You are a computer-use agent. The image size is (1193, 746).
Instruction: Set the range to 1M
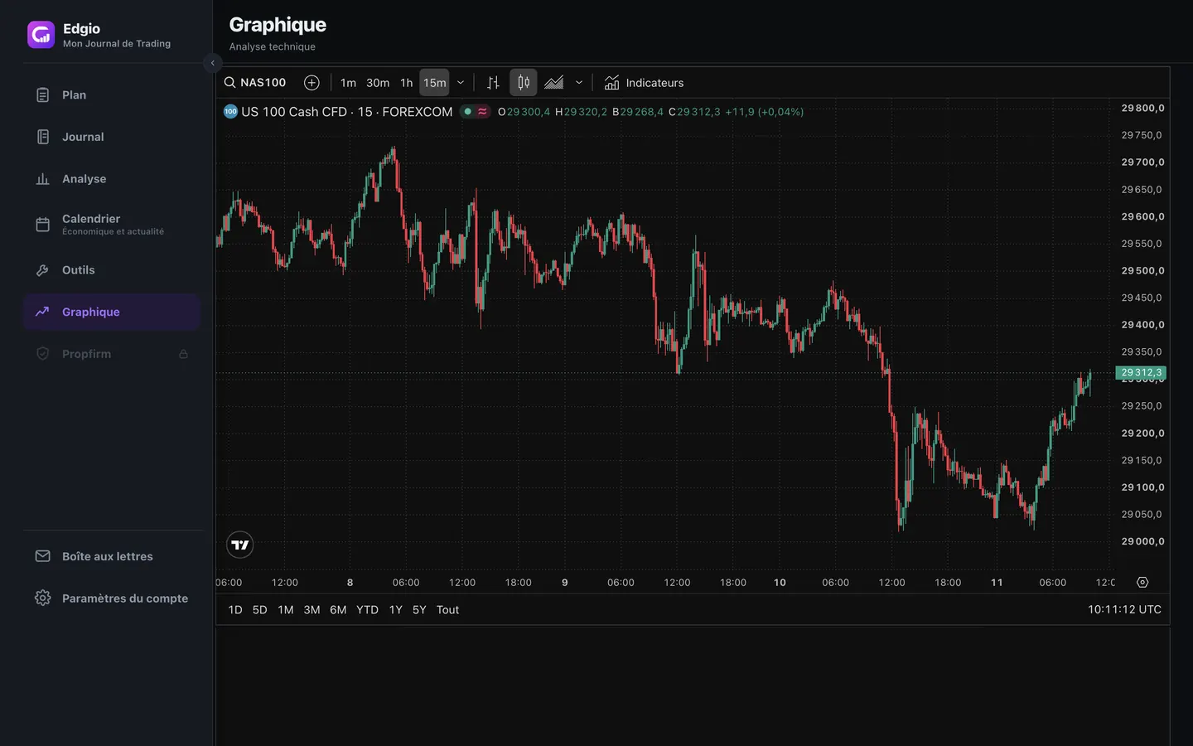pos(286,610)
